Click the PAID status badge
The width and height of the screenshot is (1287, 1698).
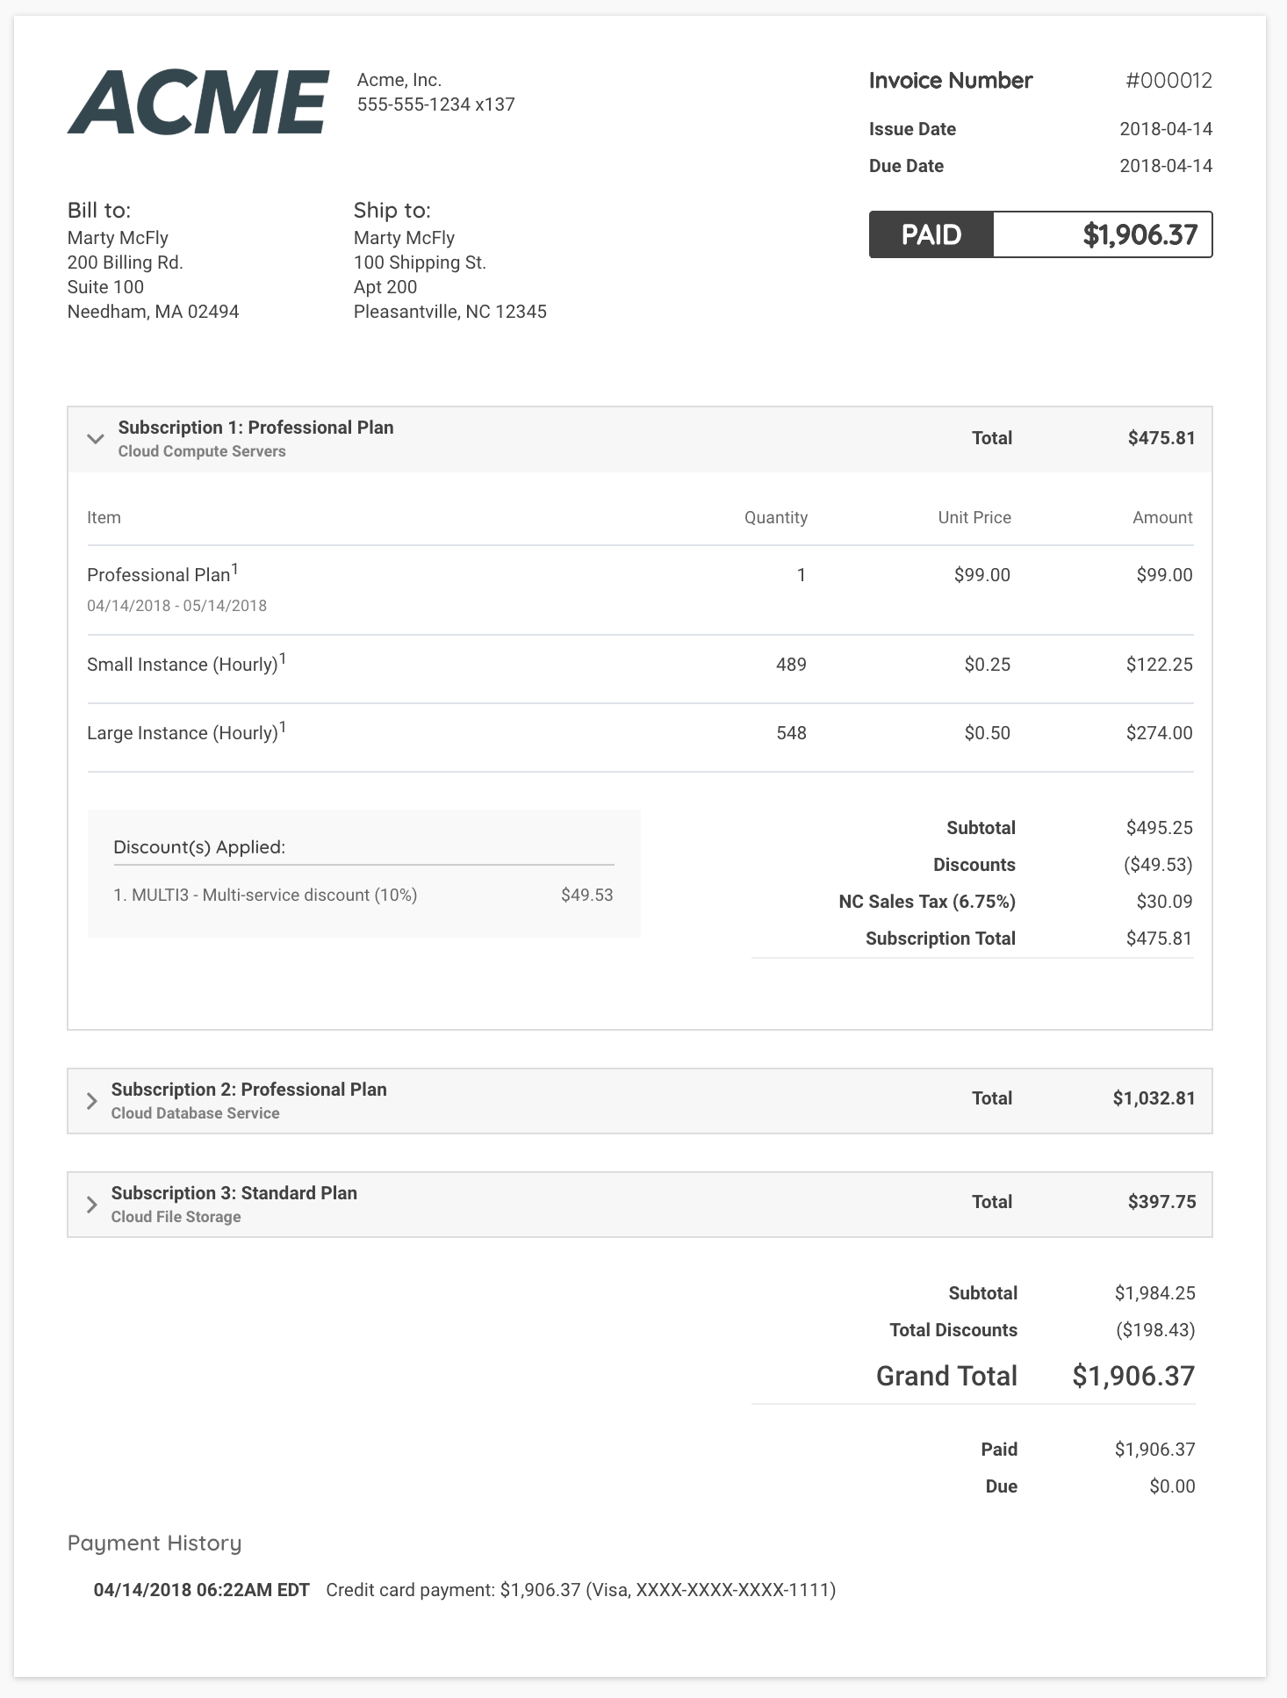click(x=931, y=234)
